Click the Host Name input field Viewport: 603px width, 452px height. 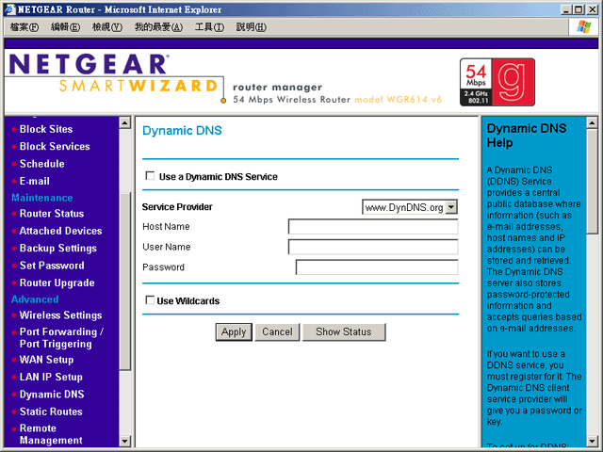pyautogui.click(x=373, y=226)
